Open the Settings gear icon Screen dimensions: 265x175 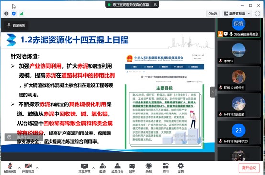point(181,168)
